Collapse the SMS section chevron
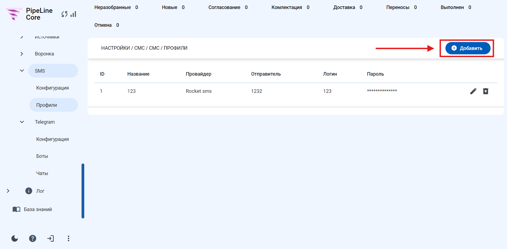 coord(22,71)
